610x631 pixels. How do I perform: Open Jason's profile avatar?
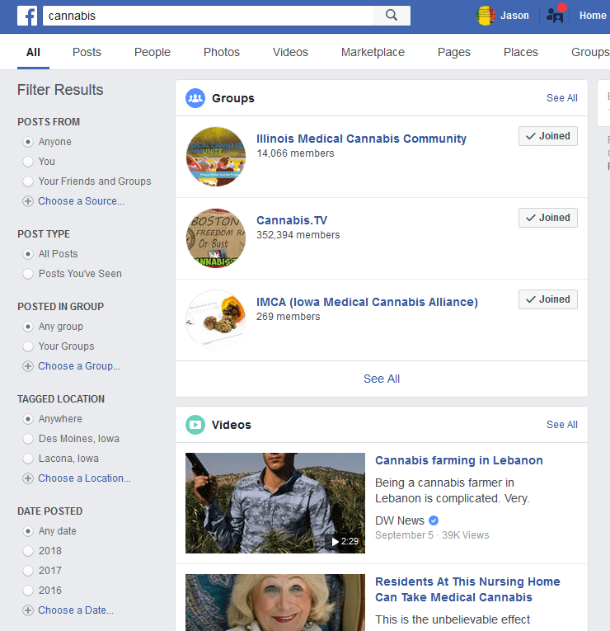[x=486, y=16]
